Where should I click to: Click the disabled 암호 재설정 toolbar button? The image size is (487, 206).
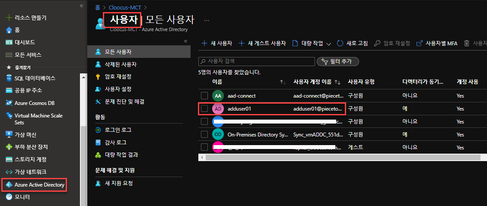point(392,44)
